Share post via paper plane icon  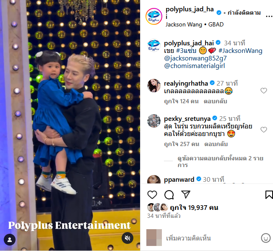coord(186,194)
